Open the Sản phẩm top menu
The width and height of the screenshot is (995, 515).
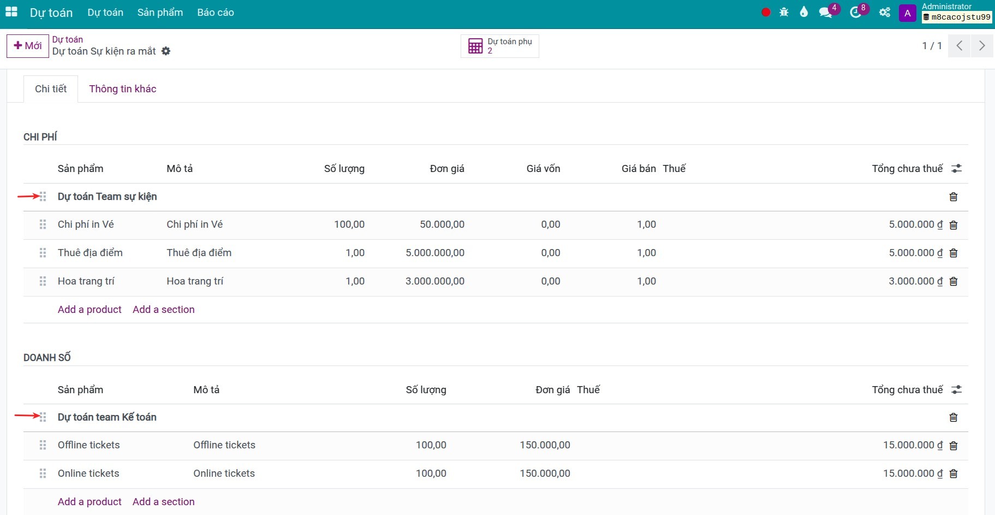pos(160,13)
